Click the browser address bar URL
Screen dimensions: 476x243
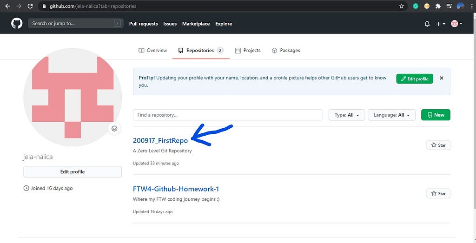(x=93, y=6)
